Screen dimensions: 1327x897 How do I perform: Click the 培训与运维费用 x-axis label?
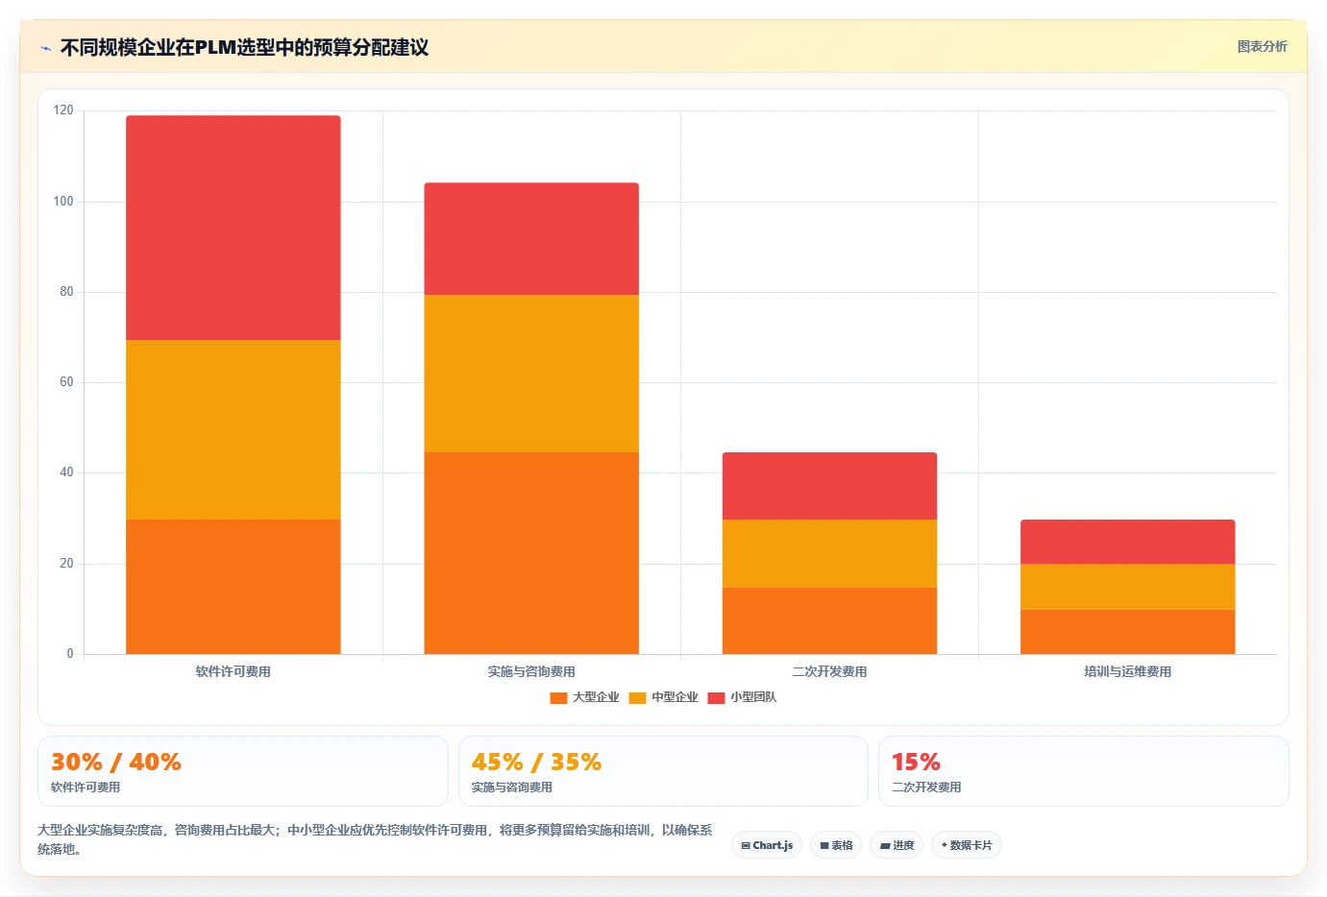pos(1127,671)
